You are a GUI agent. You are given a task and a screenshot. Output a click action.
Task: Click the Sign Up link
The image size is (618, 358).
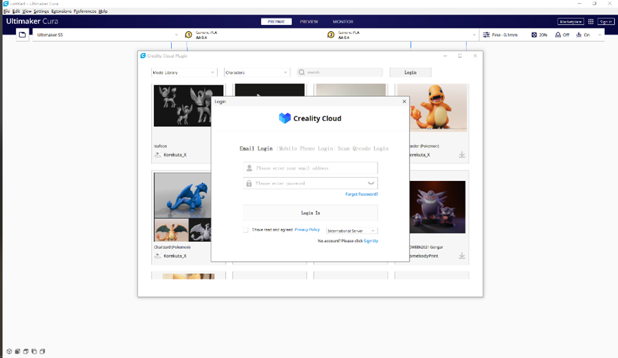pyautogui.click(x=371, y=241)
